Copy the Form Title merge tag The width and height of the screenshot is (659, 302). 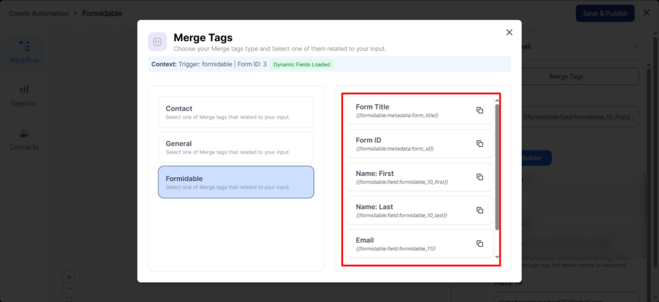coord(479,110)
